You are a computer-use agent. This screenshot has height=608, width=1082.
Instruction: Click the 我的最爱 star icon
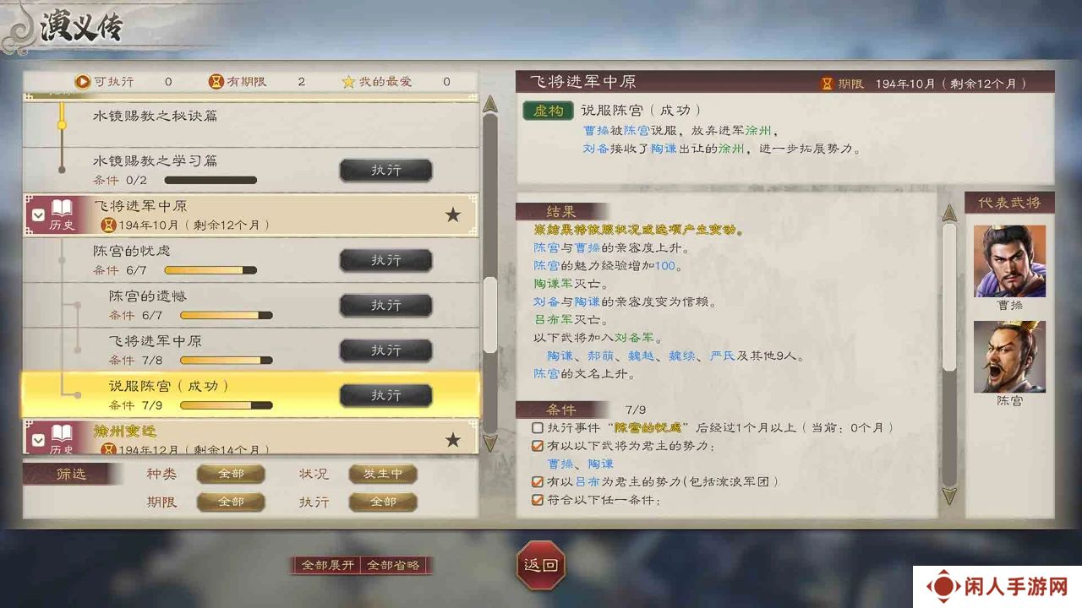(348, 82)
